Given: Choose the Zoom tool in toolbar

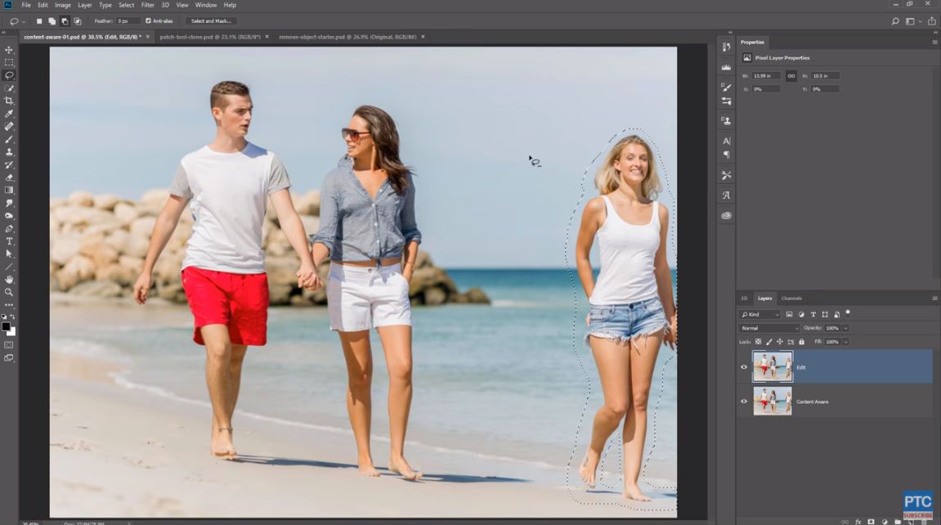Looking at the screenshot, I should pyautogui.click(x=9, y=292).
